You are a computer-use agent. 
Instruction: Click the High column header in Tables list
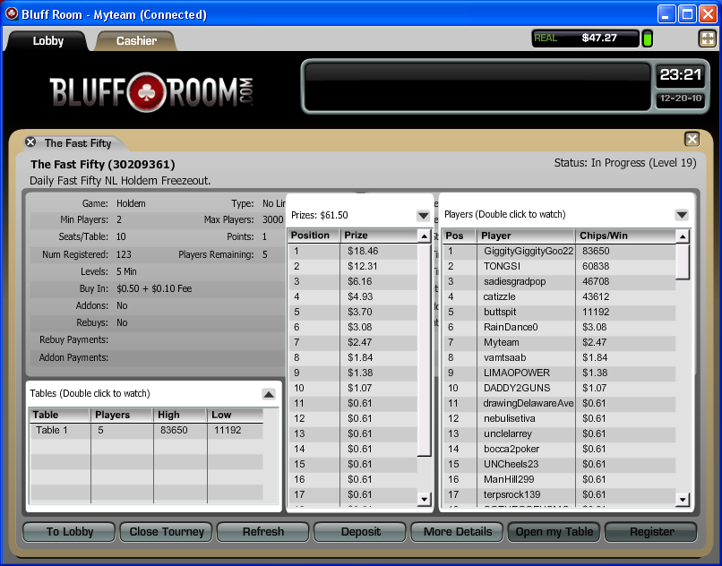(180, 415)
